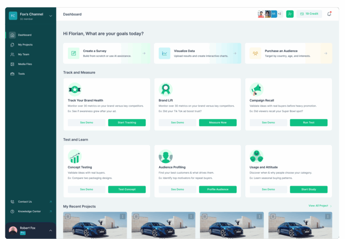
Task: Check the box on the fourth project card
Action: [x=273, y=217]
